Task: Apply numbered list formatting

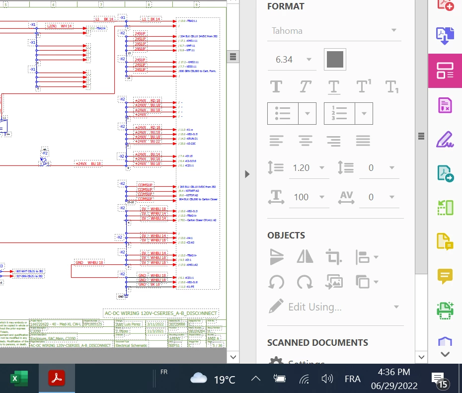Action: tap(339, 113)
